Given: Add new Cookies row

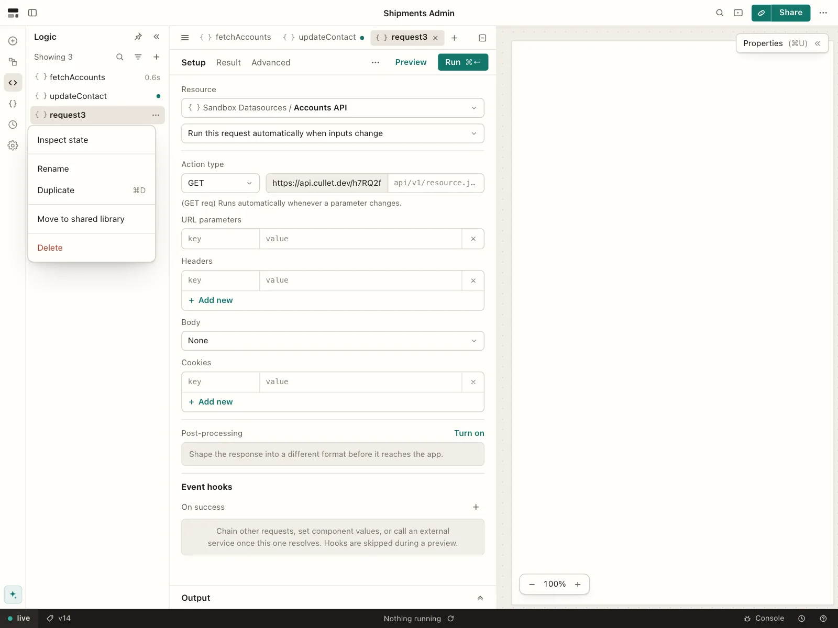Looking at the screenshot, I should 211,402.
